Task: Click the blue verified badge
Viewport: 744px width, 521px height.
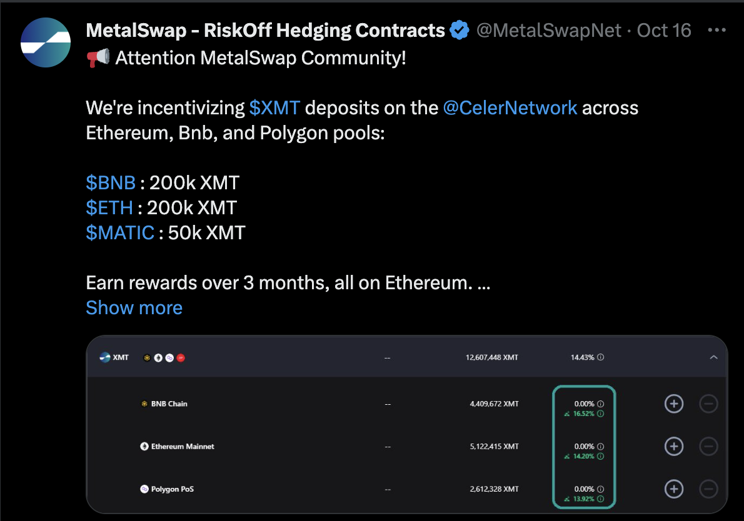Action: pos(460,31)
